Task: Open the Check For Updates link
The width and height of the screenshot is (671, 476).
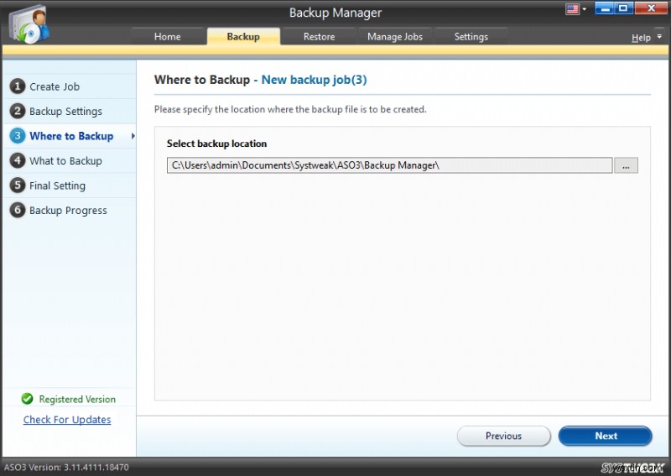Action: tap(67, 420)
